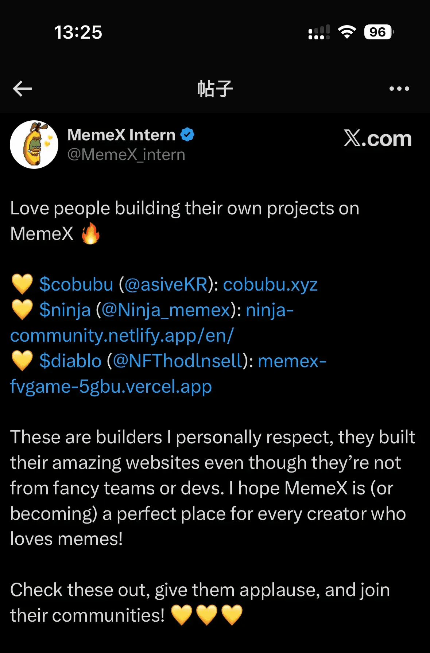Viewport: 430px width, 653px height.
Task: Tap the 13:25 clock in status bar
Action: pos(78,32)
